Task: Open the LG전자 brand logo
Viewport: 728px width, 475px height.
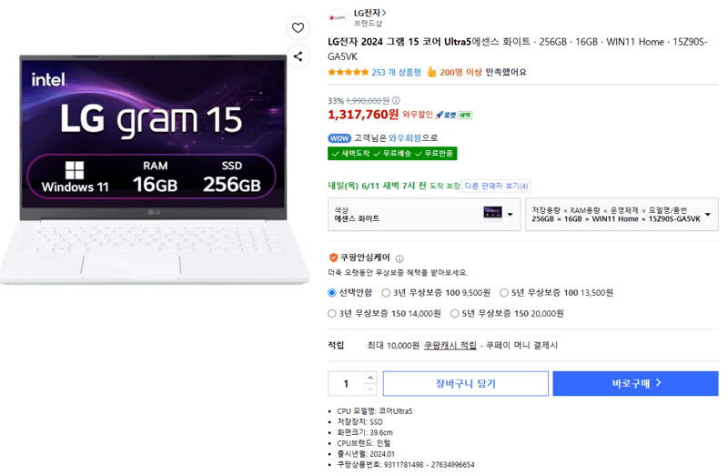Action: click(337, 18)
